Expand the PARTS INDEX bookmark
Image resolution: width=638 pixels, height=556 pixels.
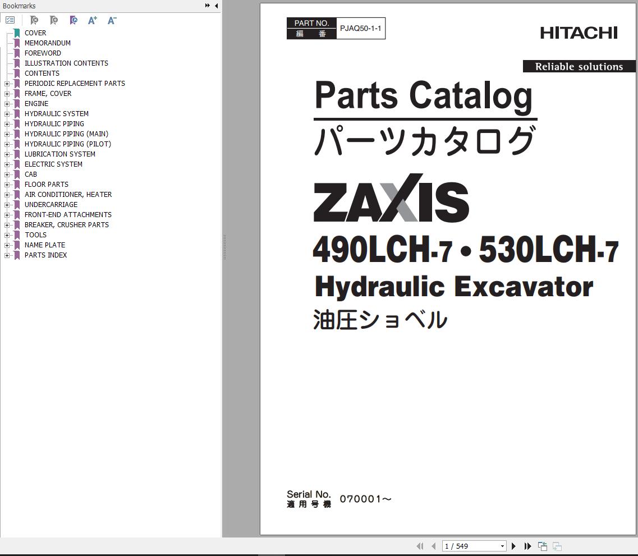(x=7, y=255)
